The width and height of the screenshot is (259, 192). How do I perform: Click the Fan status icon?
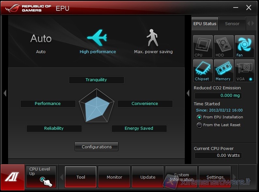point(244,47)
